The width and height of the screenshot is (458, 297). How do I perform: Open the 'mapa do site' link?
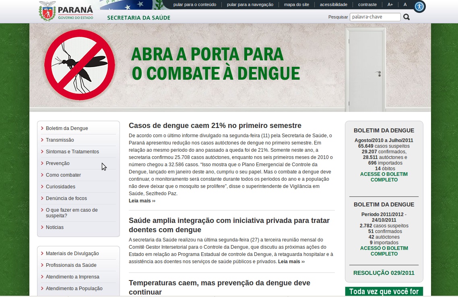click(296, 4)
